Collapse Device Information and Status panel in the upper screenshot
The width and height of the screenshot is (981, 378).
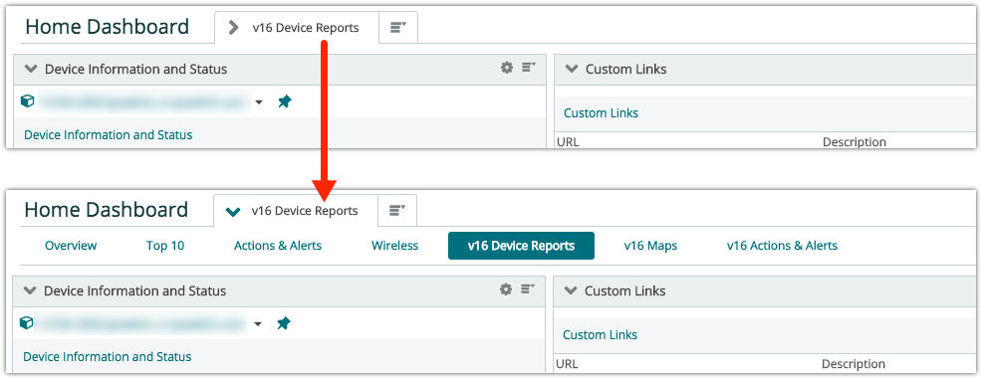31,69
